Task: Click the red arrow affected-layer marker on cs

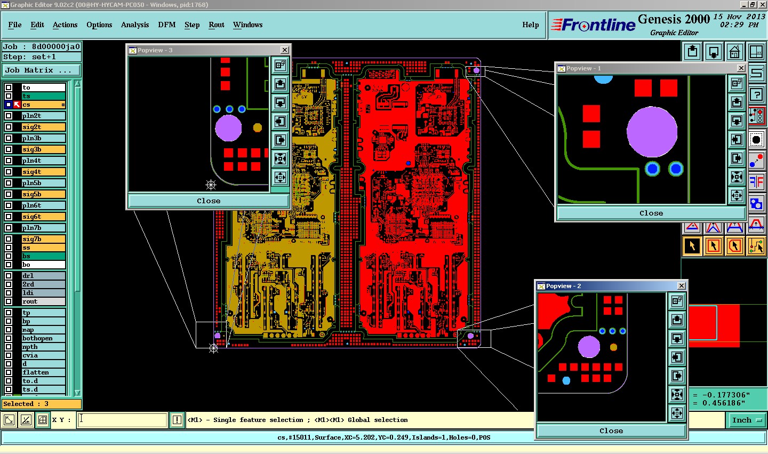Action: 17,105
